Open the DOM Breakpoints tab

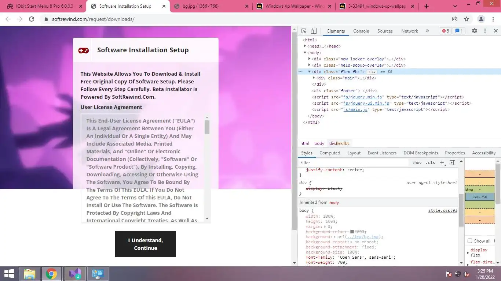[421, 153]
